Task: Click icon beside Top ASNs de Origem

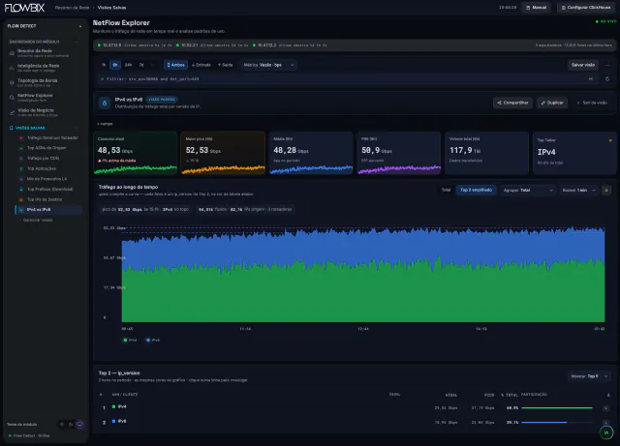Action: tap(21, 148)
